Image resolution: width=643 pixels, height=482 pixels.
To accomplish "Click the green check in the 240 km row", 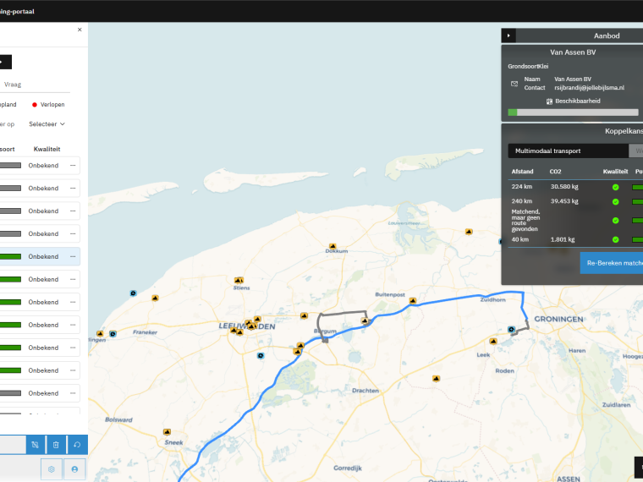I will [616, 201].
